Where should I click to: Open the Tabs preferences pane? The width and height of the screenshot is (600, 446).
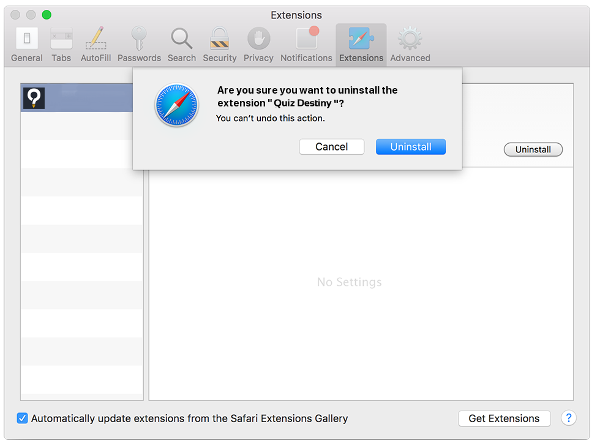click(61, 45)
